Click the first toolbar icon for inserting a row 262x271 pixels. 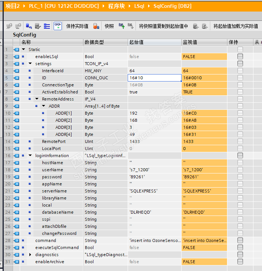click(x=9, y=26)
